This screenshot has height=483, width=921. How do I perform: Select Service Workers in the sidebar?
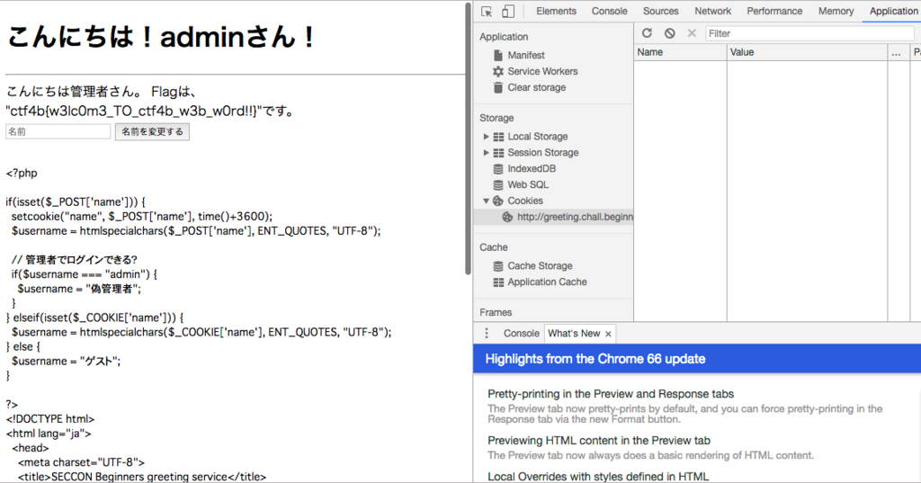(542, 71)
